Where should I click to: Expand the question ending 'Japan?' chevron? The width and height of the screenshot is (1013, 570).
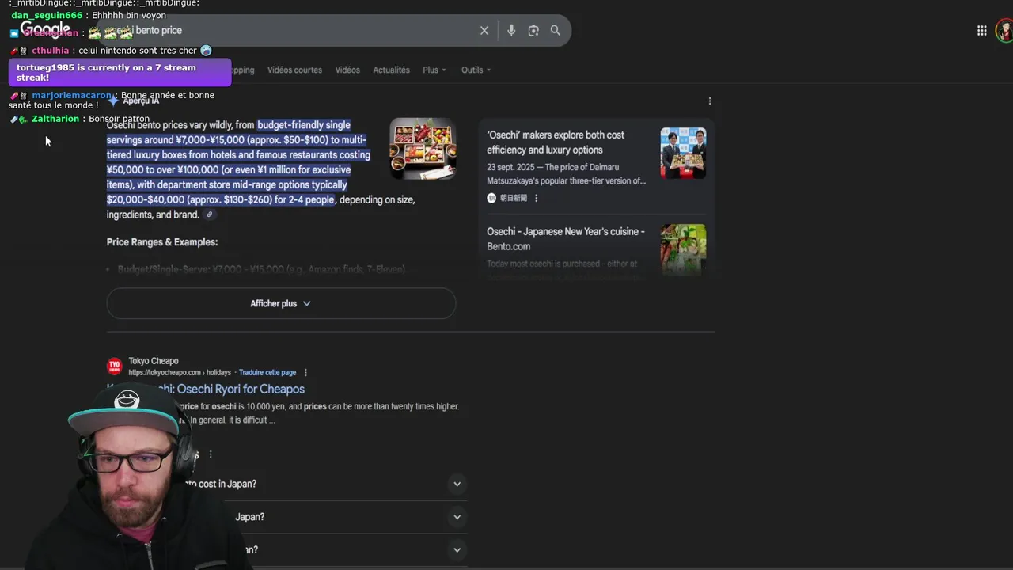[457, 517]
